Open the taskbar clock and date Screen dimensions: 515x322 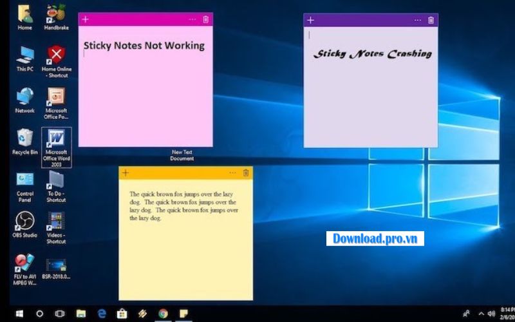point(507,314)
